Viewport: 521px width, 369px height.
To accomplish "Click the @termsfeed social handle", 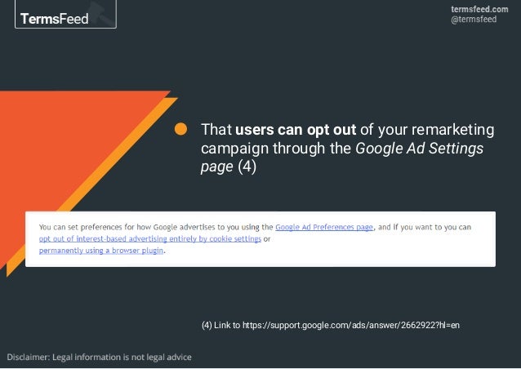I will click(x=476, y=20).
